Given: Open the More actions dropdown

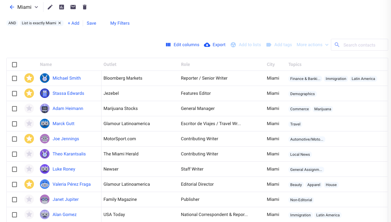Looking at the screenshot, I should [312, 45].
